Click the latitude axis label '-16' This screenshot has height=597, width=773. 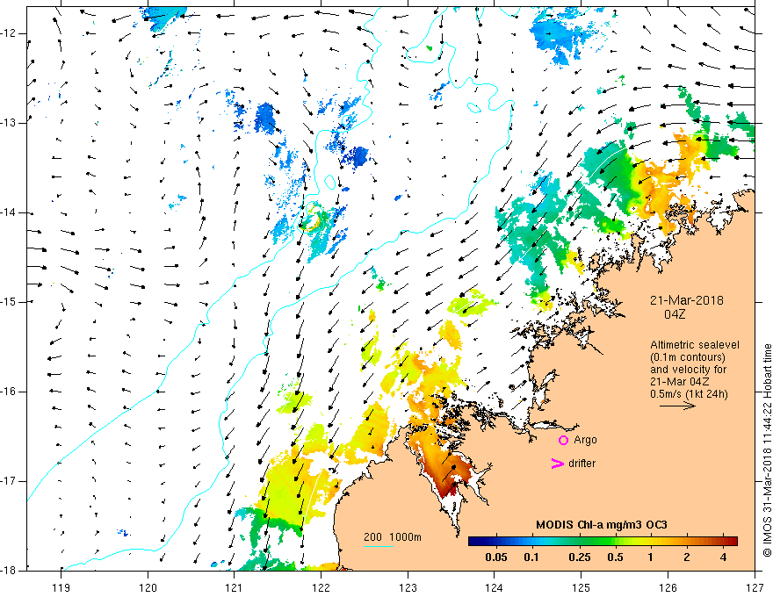(x=10, y=392)
